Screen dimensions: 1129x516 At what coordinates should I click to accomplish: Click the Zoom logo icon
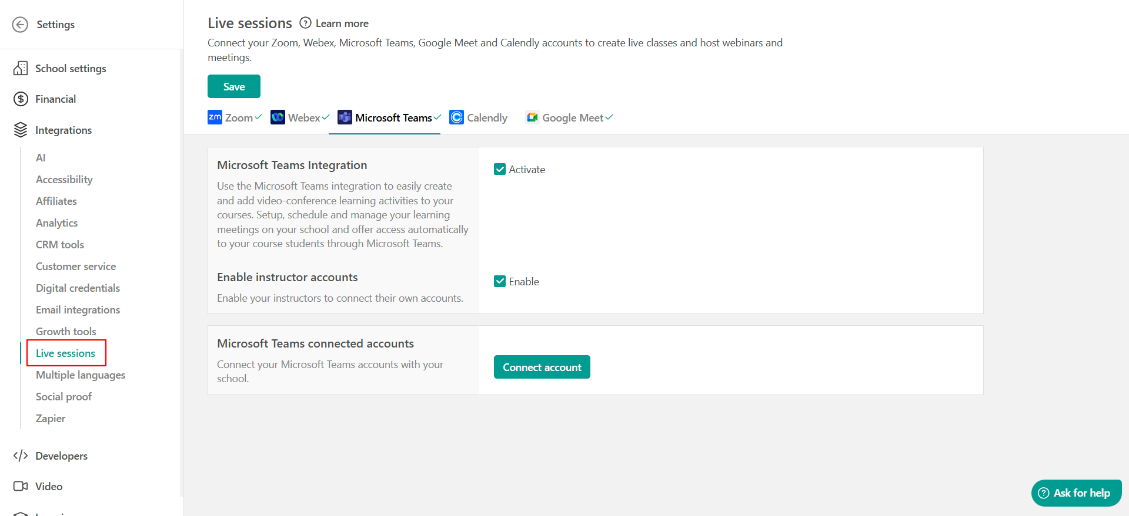pos(215,117)
